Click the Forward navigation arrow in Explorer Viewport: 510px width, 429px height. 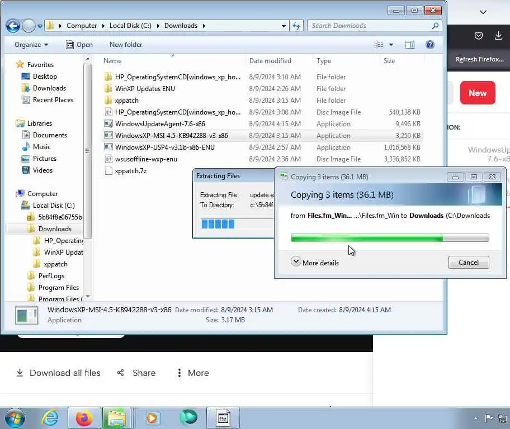29,26
